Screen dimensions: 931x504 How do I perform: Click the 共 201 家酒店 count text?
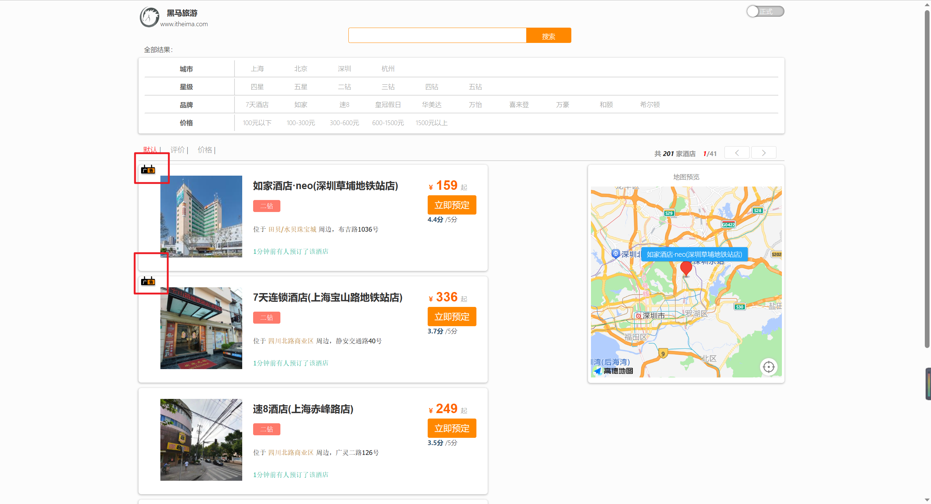click(675, 153)
